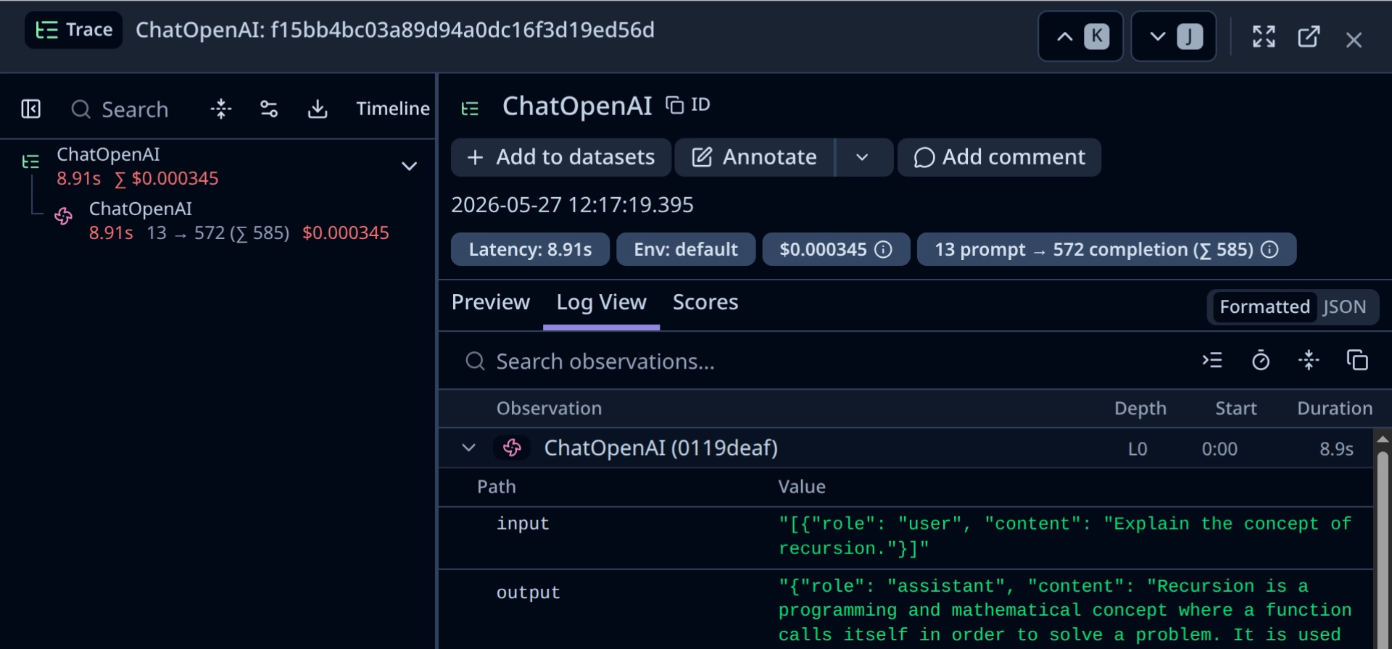Click scrollbar up arrow in log view
This screenshot has height=649, width=1392.
click(x=1383, y=439)
